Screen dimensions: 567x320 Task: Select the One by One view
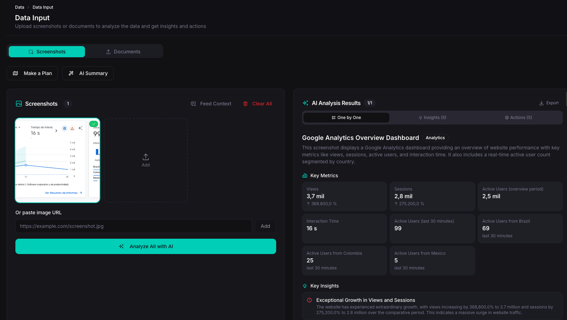(346, 118)
